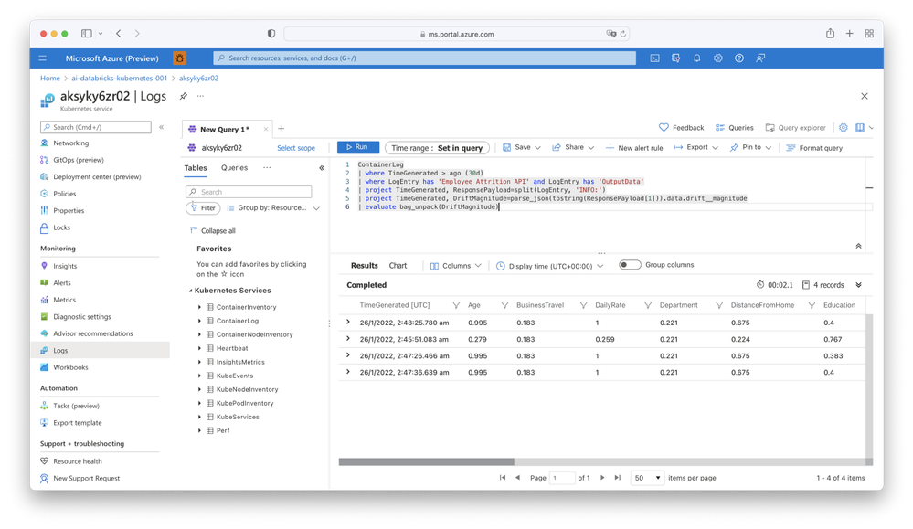Screen dimensions: 913x529
Task: Open the feedback icon in Azure header
Action: (760, 58)
